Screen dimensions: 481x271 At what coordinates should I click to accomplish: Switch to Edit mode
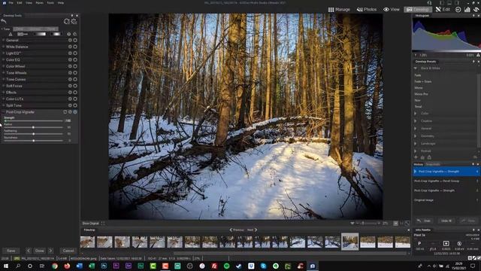tap(443, 10)
